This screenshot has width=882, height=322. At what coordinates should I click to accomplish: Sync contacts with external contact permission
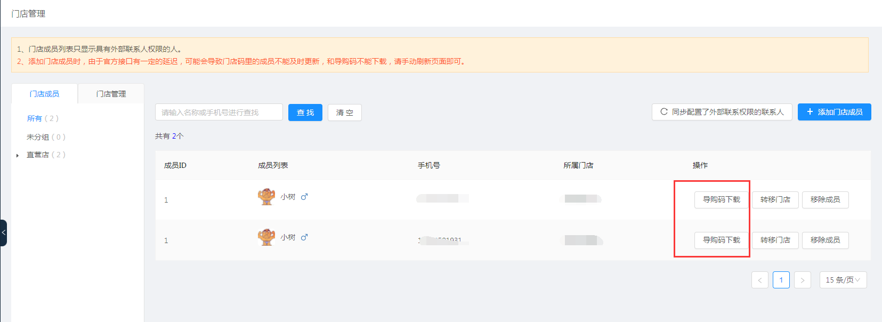[x=722, y=112]
